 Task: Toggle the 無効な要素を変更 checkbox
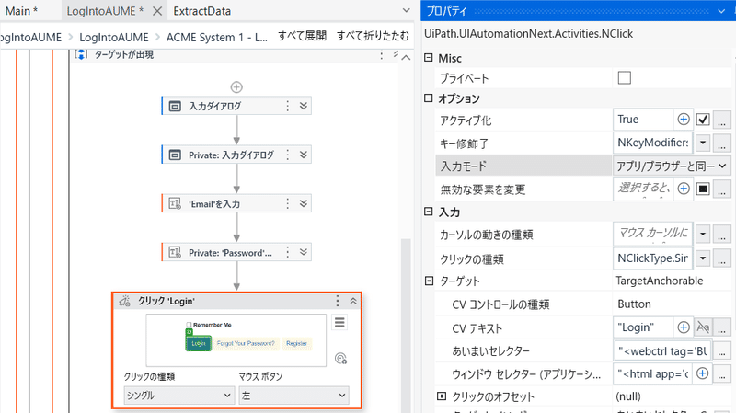click(x=703, y=189)
